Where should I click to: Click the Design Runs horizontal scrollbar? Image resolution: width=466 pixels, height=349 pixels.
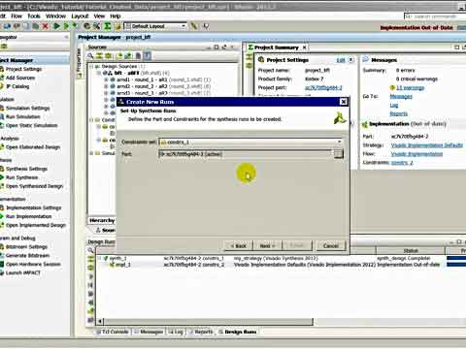[x=208, y=321]
